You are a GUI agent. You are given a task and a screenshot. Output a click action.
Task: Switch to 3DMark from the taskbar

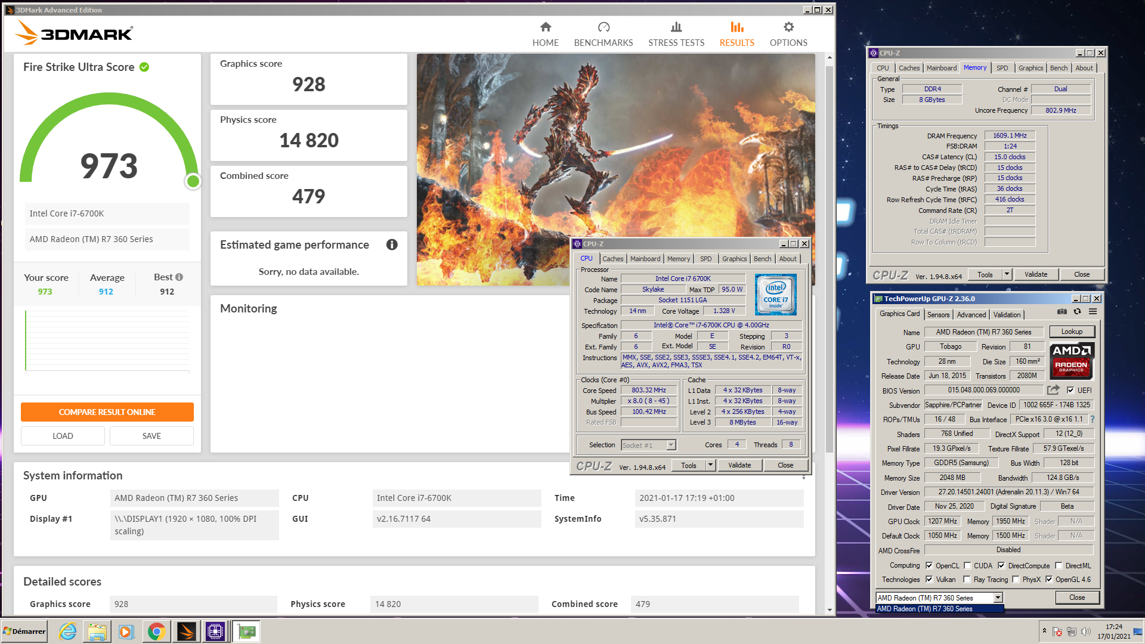point(186,631)
